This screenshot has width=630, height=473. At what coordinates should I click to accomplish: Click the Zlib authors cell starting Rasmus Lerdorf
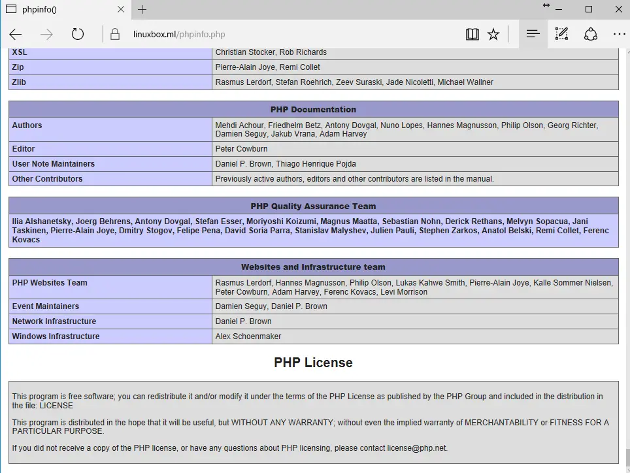415,82
